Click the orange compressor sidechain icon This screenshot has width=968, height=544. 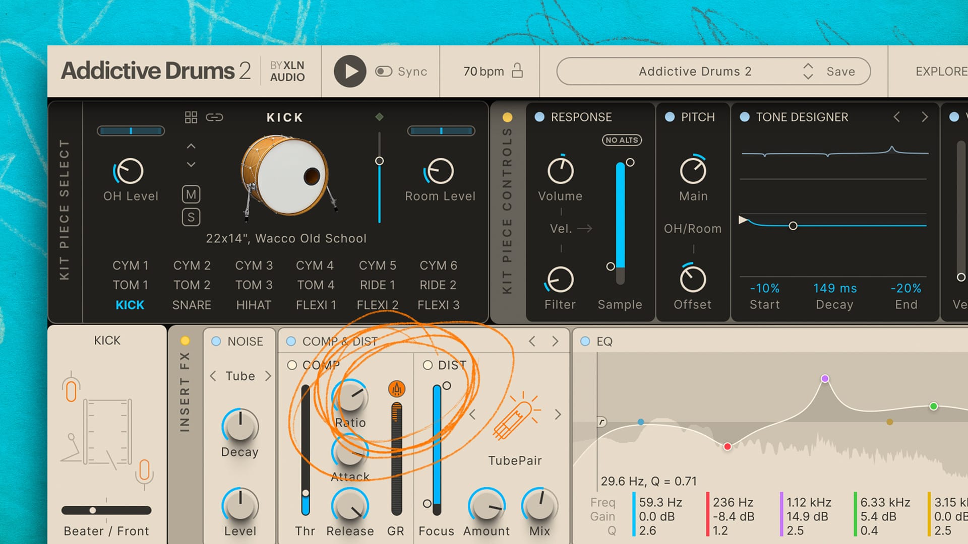(x=397, y=389)
